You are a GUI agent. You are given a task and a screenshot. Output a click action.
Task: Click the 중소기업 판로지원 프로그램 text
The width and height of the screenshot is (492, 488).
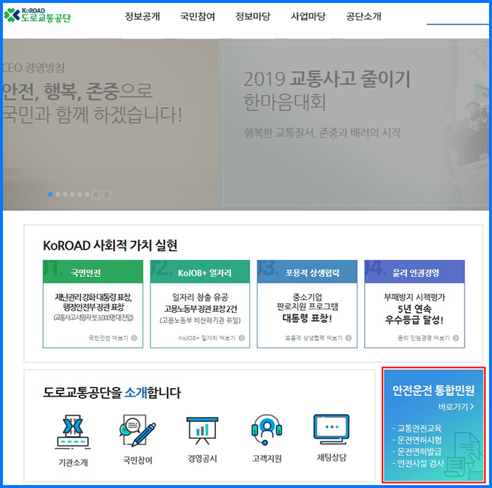point(307,302)
